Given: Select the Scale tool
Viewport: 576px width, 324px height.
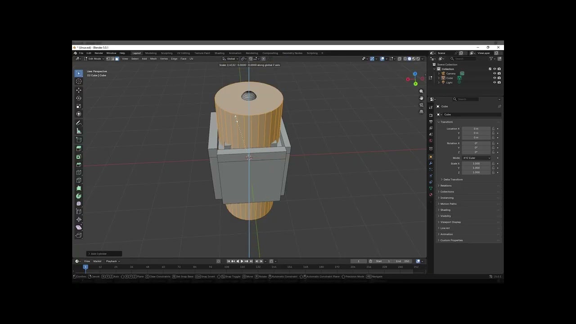Looking at the screenshot, I should tap(79, 106).
